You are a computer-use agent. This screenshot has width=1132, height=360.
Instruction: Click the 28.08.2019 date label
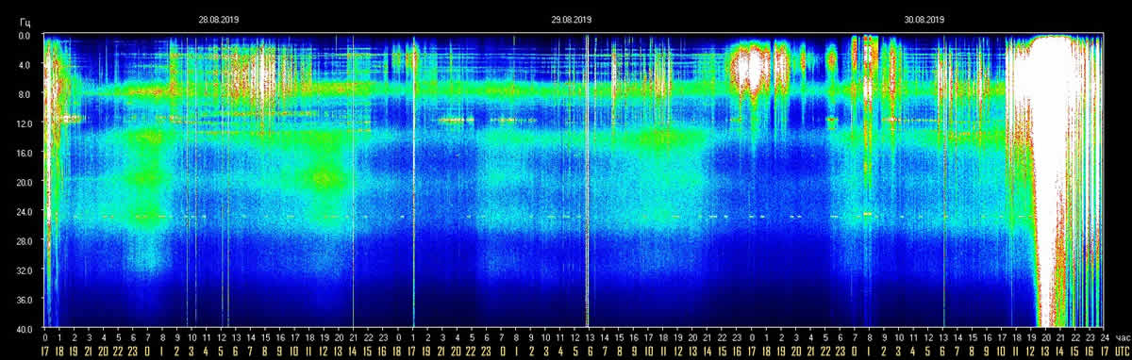(x=218, y=19)
